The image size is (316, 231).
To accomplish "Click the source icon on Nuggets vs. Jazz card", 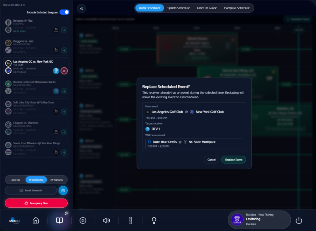I will click(56, 50).
